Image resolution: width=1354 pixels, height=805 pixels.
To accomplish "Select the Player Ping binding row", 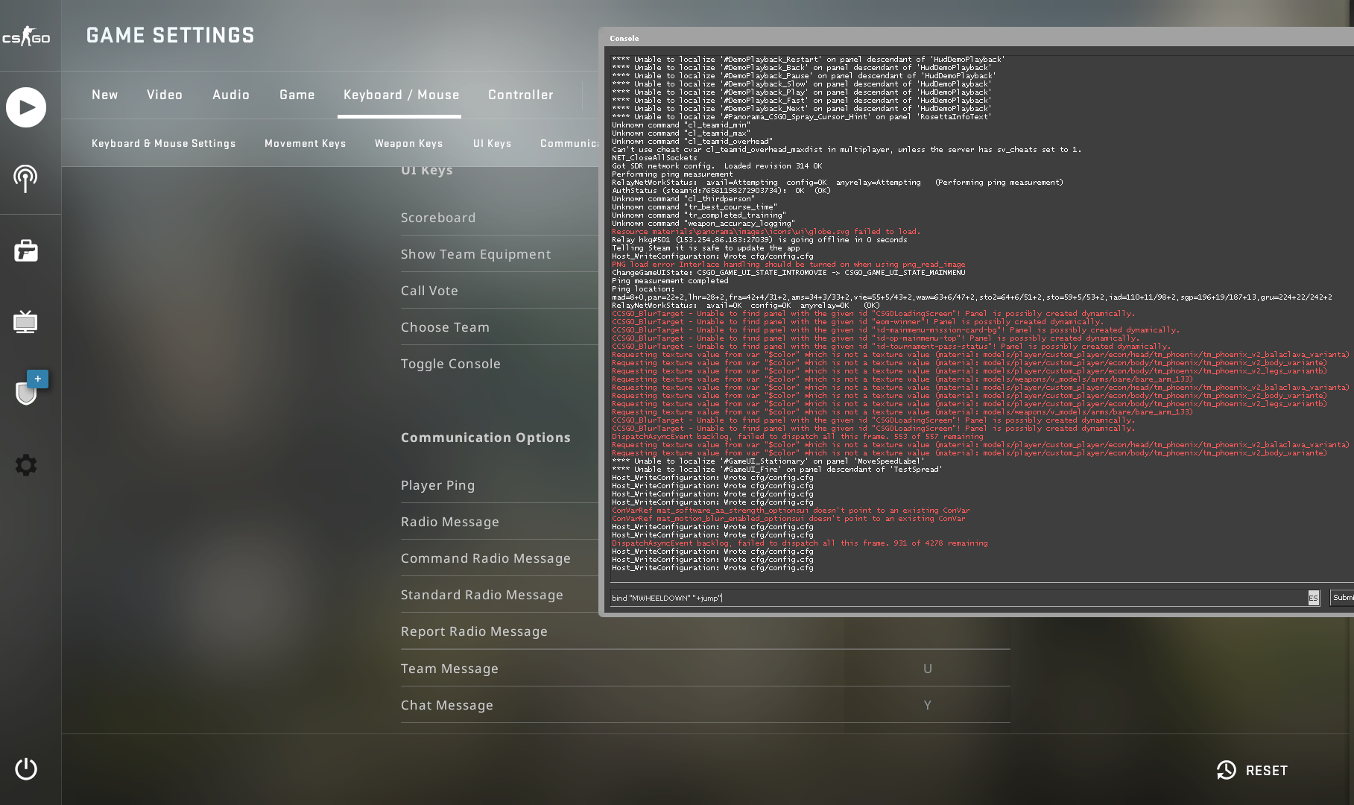I will point(499,485).
